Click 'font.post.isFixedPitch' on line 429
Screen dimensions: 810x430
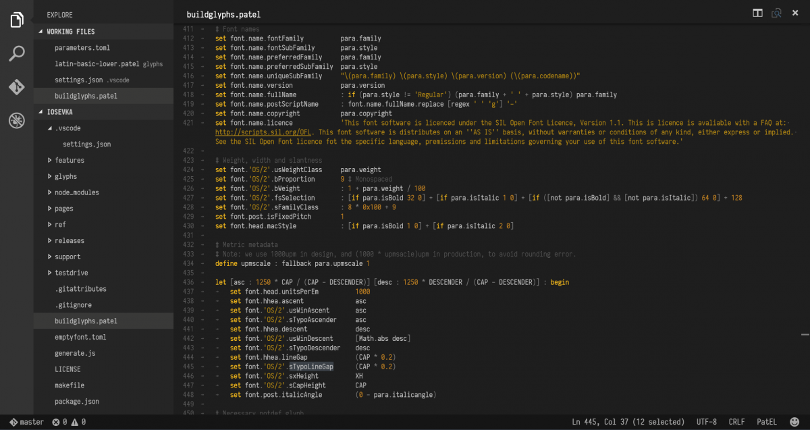pyautogui.click(x=271, y=217)
